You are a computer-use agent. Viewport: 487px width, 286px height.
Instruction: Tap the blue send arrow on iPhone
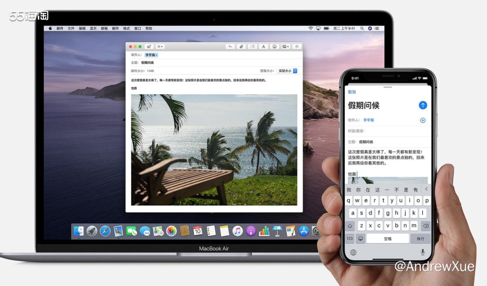click(x=423, y=105)
